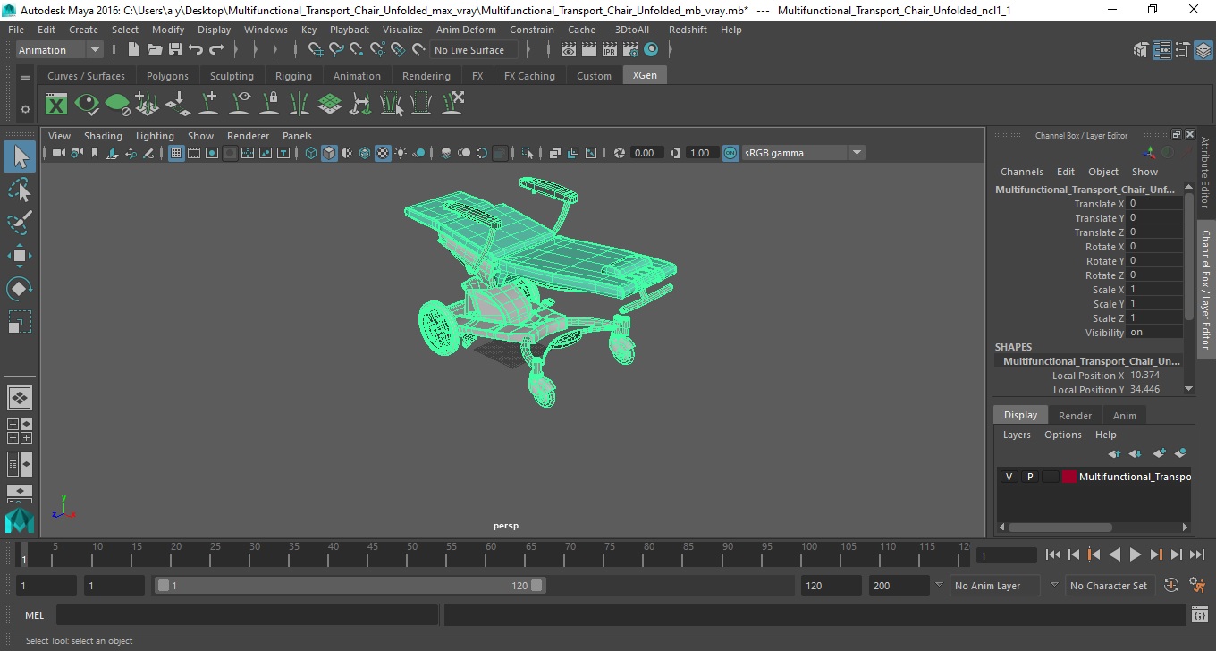Image resolution: width=1216 pixels, height=651 pixels.
Task: Enable snap to points magnet icon
Action: click(x=357, y=50)
